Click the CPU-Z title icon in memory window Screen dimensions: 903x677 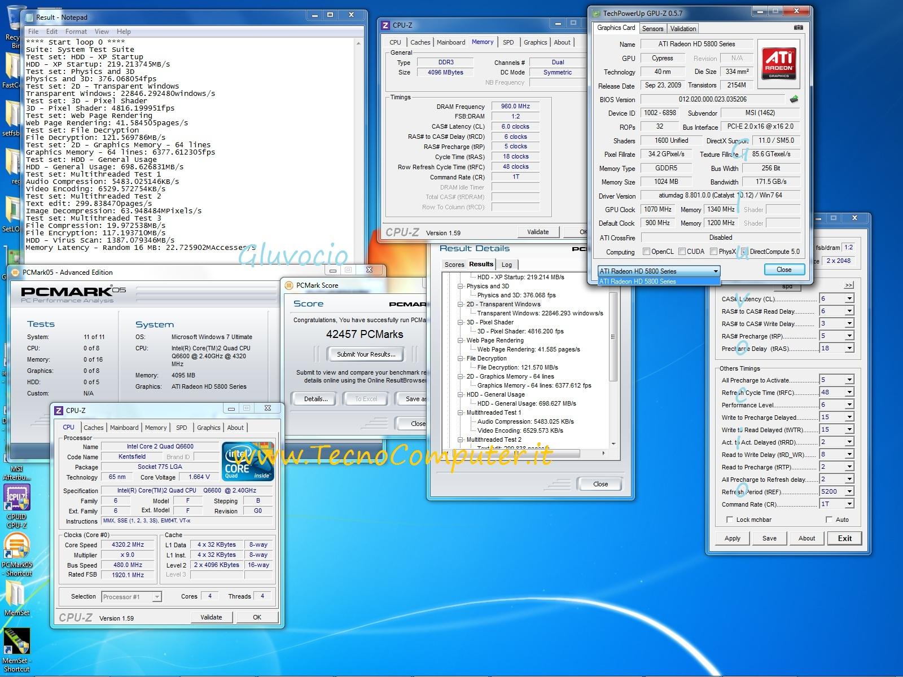(x=385, y=25)
